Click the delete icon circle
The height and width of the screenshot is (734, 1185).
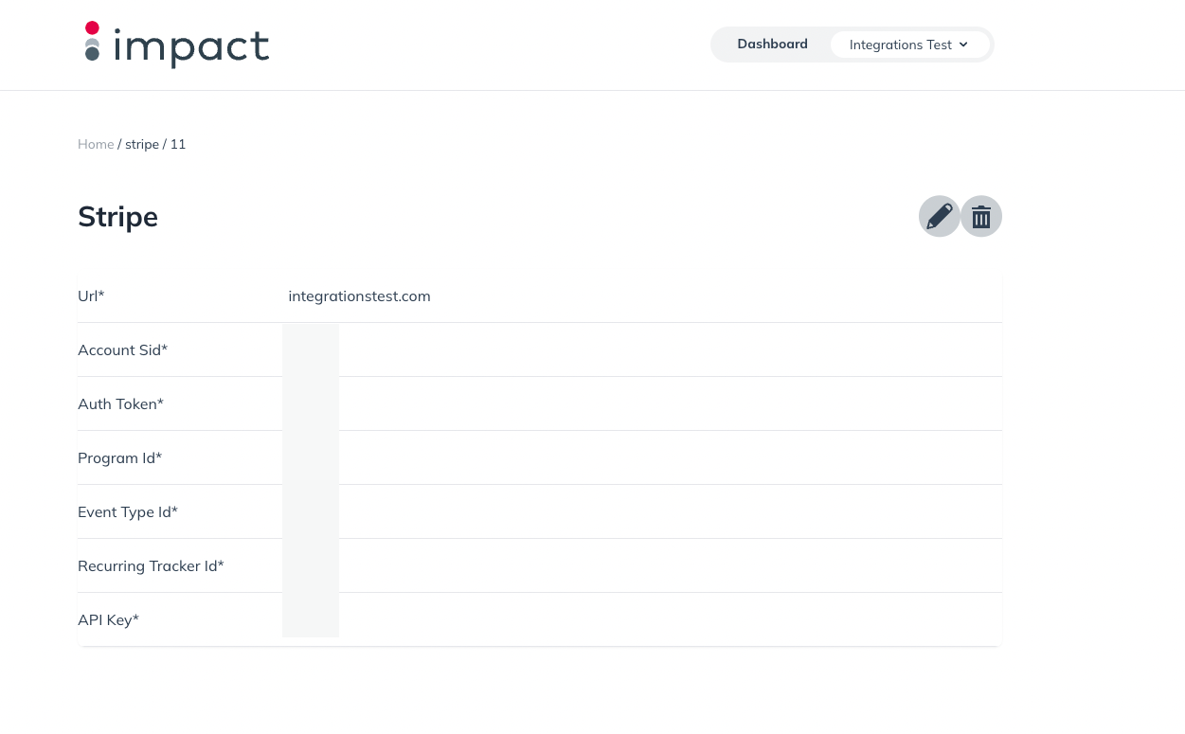coord(981,216)
